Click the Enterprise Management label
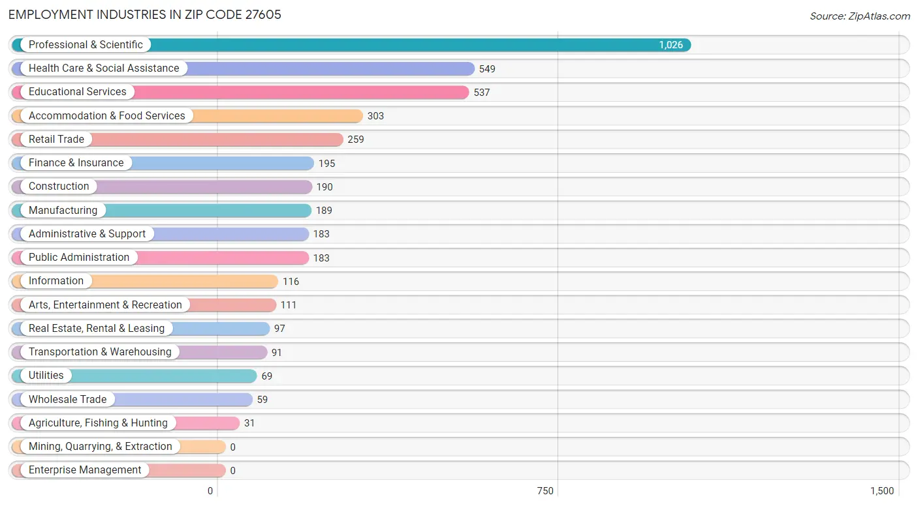 (x=85, y=470)
